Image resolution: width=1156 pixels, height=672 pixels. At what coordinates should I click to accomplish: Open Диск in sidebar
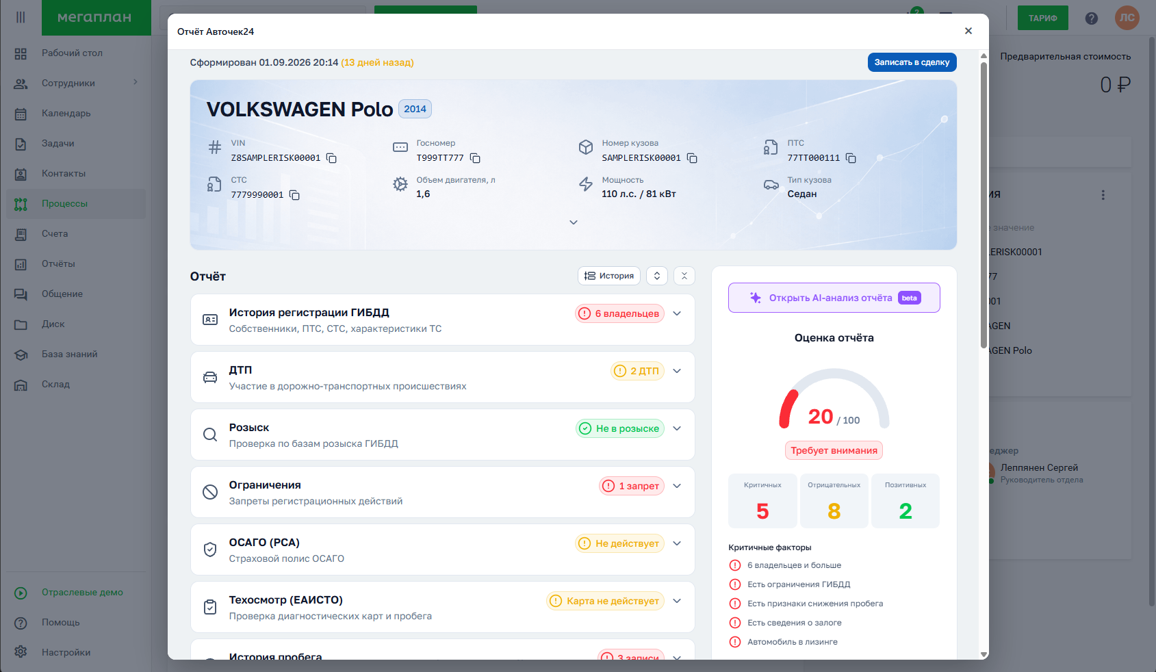(x=76, y=324)
